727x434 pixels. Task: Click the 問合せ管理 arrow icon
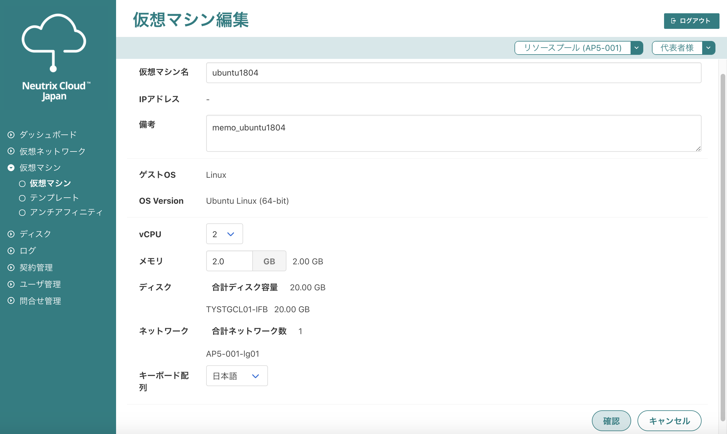[11, 301]
